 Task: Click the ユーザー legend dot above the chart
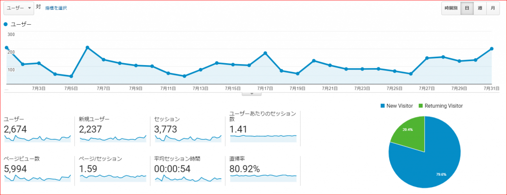point(6,24)
